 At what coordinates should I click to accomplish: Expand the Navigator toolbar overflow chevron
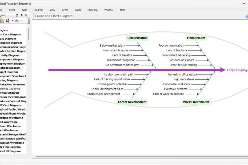[29, 19]
